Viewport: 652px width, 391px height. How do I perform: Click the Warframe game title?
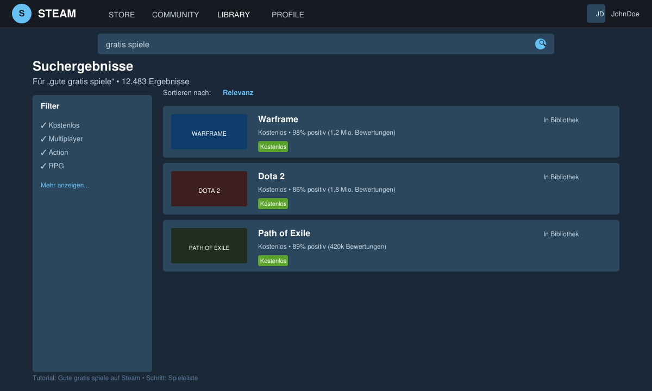click(x=278, y=119)
